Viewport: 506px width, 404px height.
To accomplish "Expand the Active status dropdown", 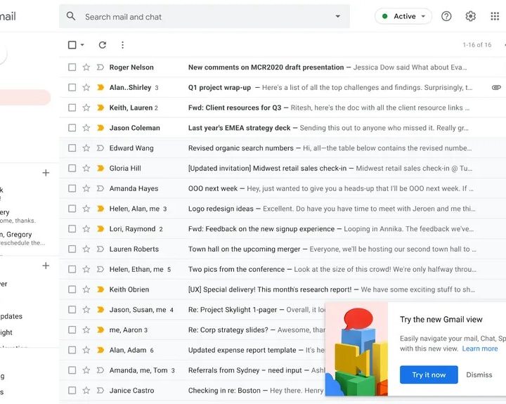I will (x=403, y=16).
